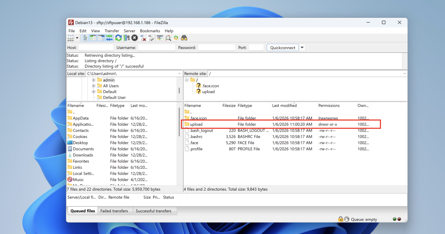Image resolution: width=445 pixels, height=234 pixels.
Task: Click the Quickconnect button
Action: click(x=283, y=47)
